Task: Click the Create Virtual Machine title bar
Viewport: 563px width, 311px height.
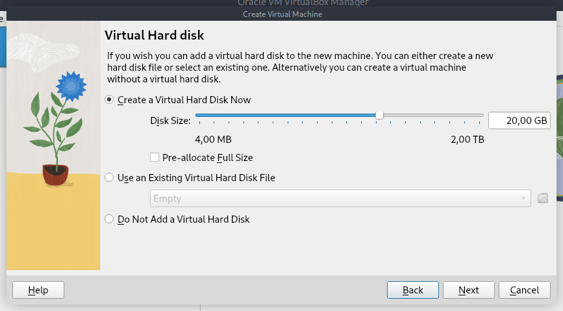Action: coord(282,14)
